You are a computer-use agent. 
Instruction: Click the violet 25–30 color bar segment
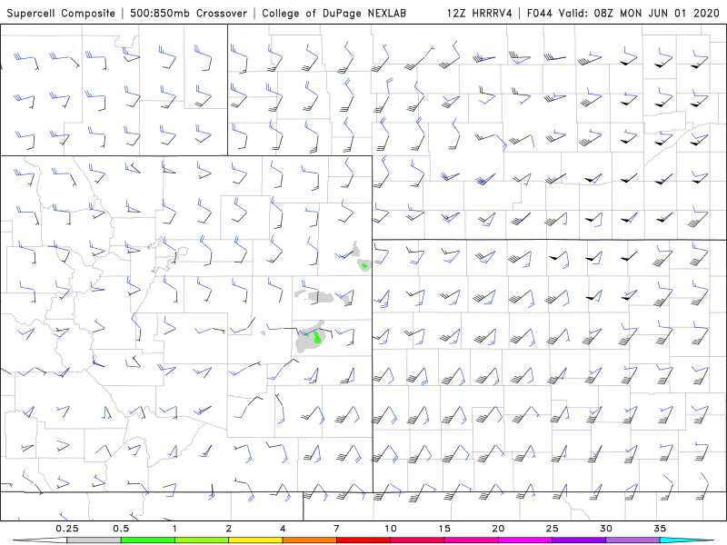(579, 540)
